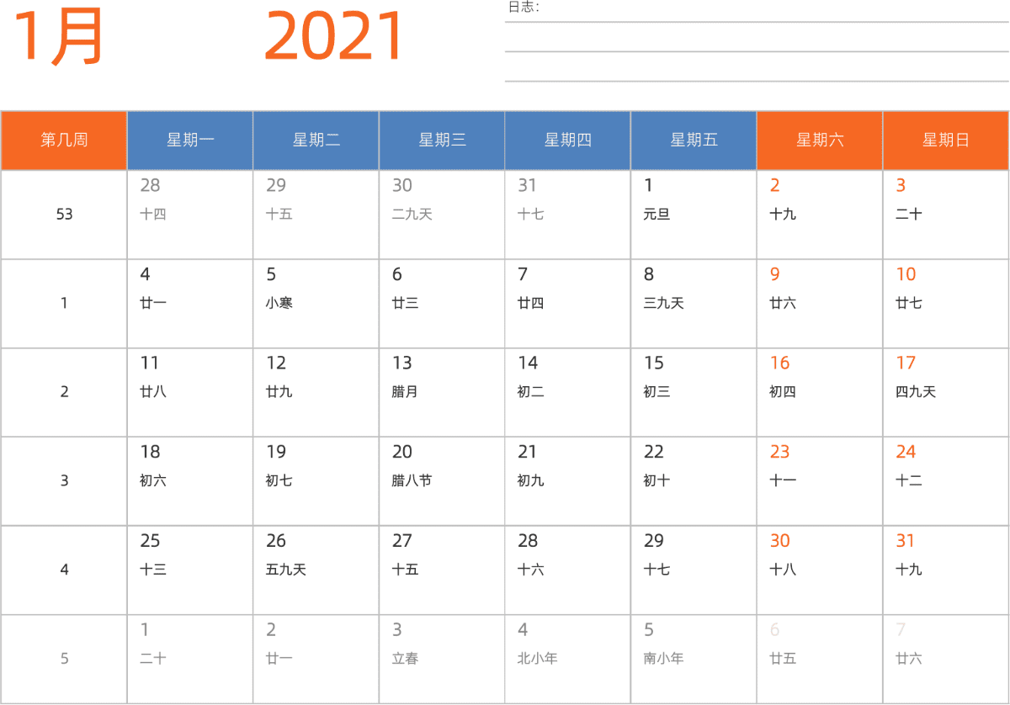This screenshot has height=705, width=1010.
Task: Click the 2021 year title
Action: [x=334, y=36]
